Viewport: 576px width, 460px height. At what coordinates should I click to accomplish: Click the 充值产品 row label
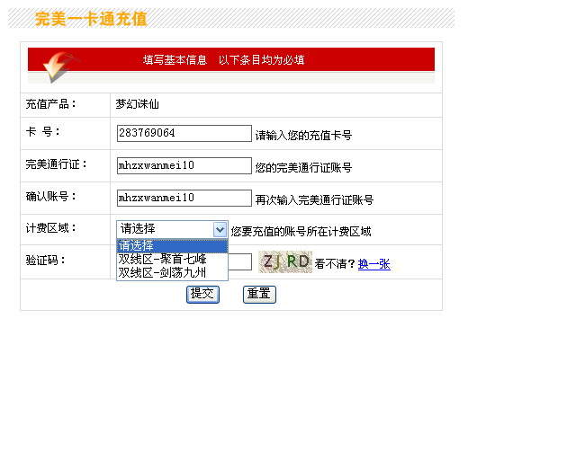tap(51, 104)
